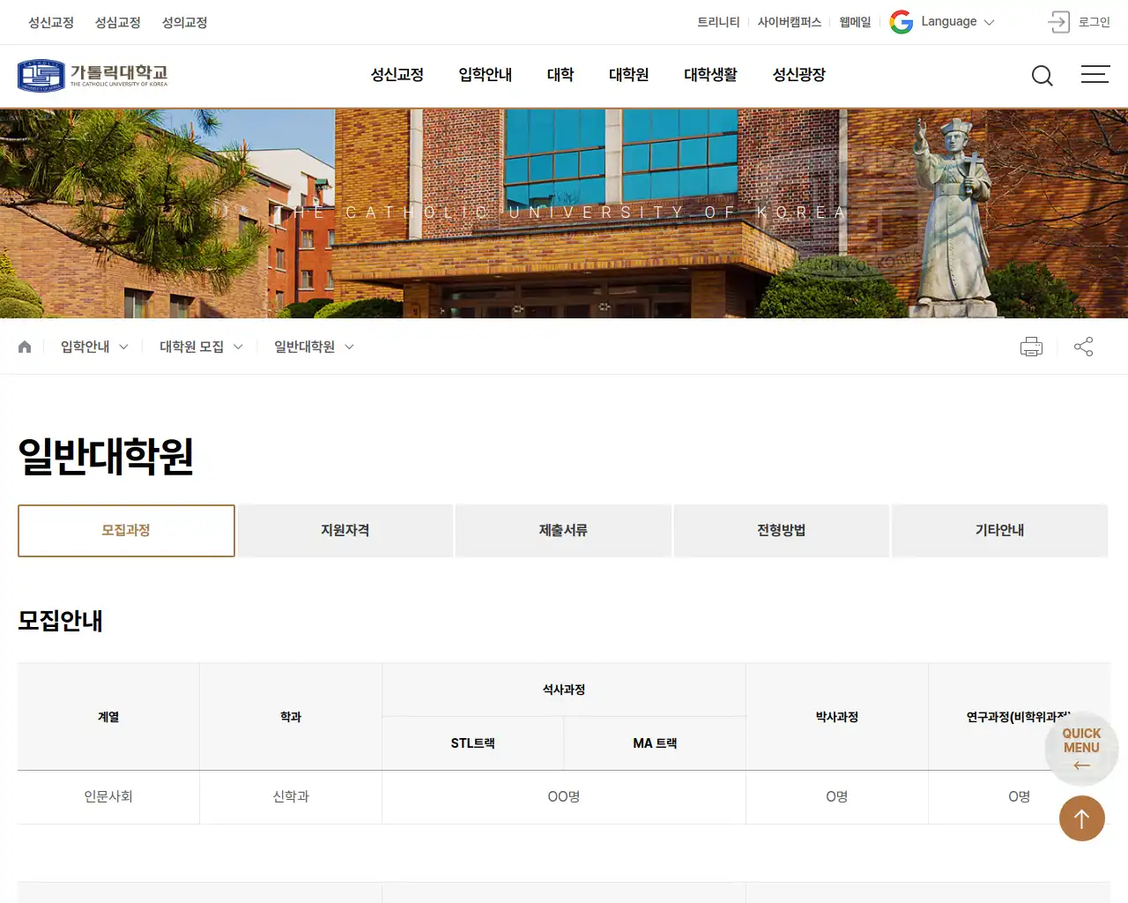Click the Catholic University of Korea logo
Screen dimensions: 1128x903
click(x=93, y=75)
